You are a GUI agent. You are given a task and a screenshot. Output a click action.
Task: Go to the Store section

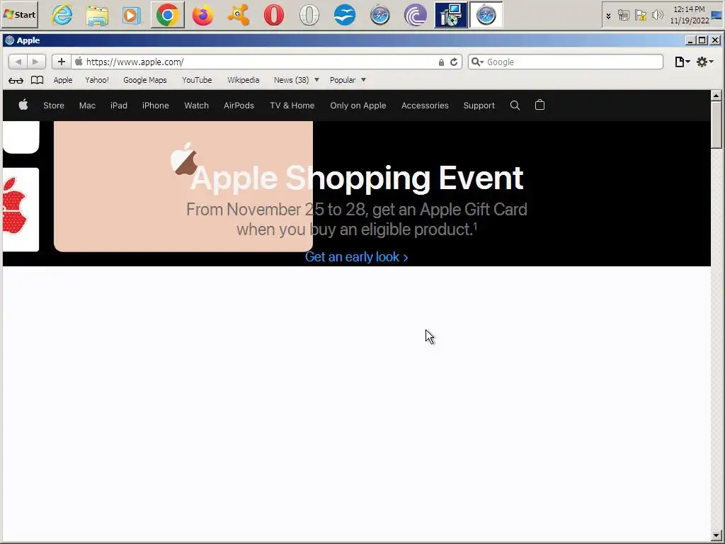tap(54, 106)
